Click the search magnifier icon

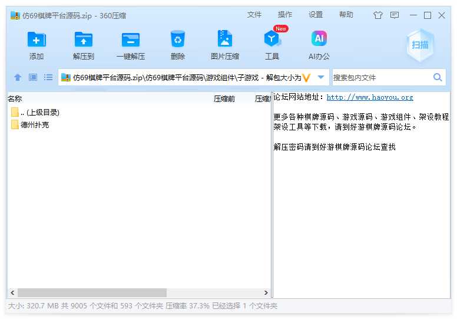[438, 77]
